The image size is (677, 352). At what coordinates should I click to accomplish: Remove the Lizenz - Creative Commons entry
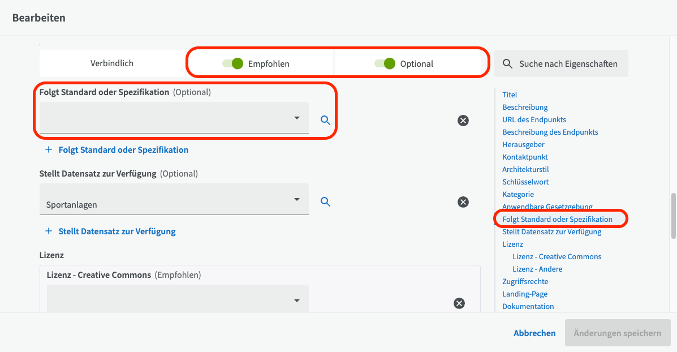coord(459,303)
